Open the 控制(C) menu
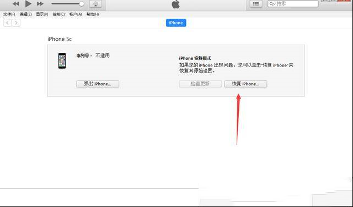Screen dimensions: 353x207 (59, 14)
